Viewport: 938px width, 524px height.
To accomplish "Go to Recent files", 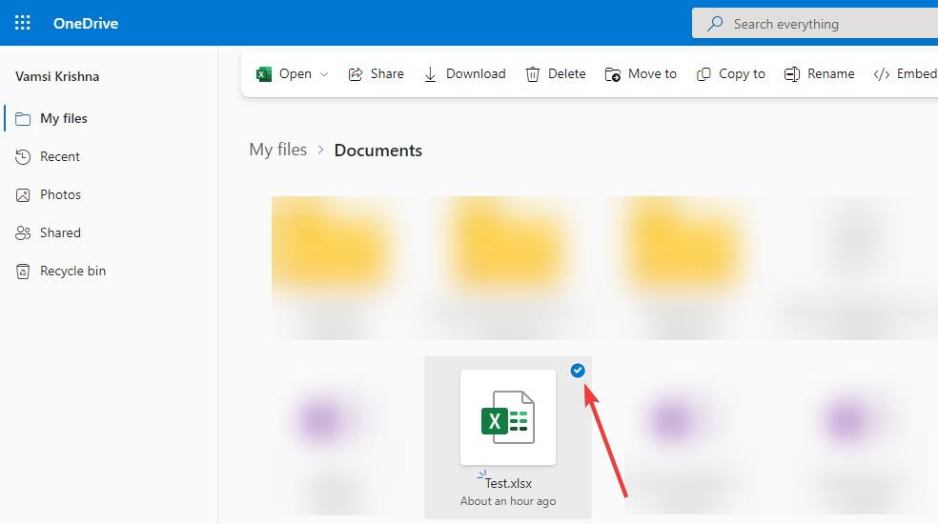I will tap(59, 157).
